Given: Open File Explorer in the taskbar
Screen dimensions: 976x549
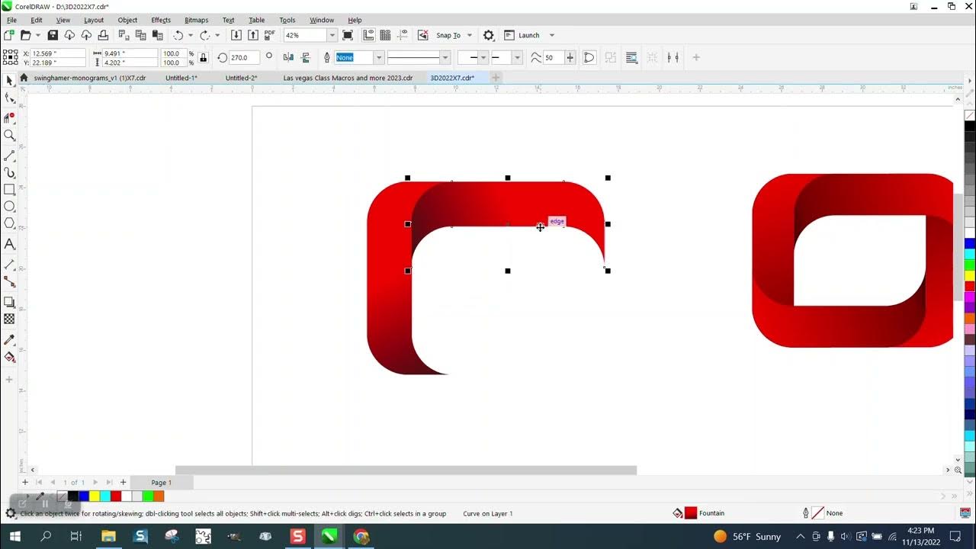Looking at the screenshot, I should coord(108,537).
